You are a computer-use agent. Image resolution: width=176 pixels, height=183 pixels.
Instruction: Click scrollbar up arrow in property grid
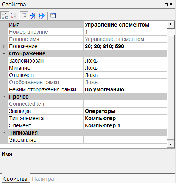tap(171, 25)
